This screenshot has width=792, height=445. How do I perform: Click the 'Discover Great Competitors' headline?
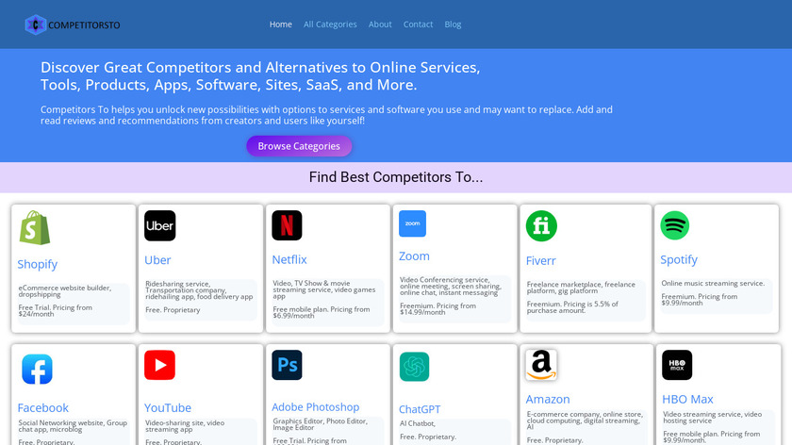click(260, 75)
